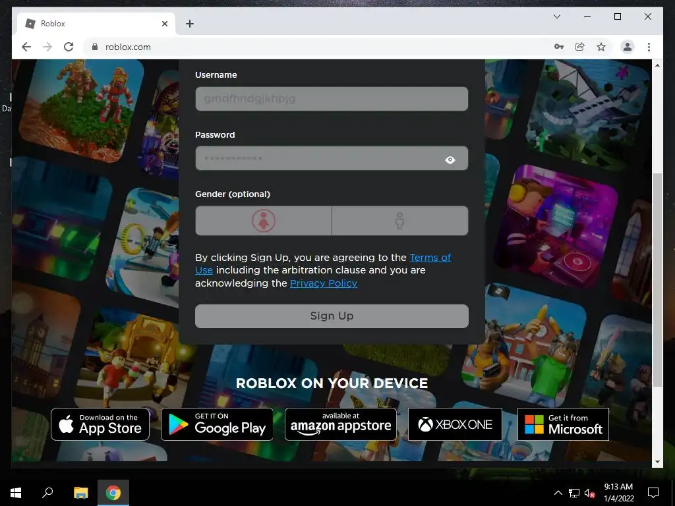Open a new browser tab

click(x=190, y=24)
